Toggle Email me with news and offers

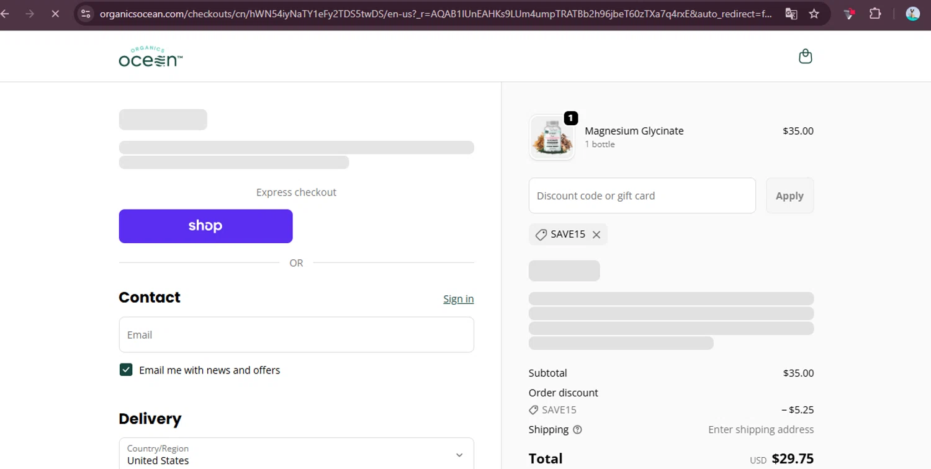click(126, 370)
